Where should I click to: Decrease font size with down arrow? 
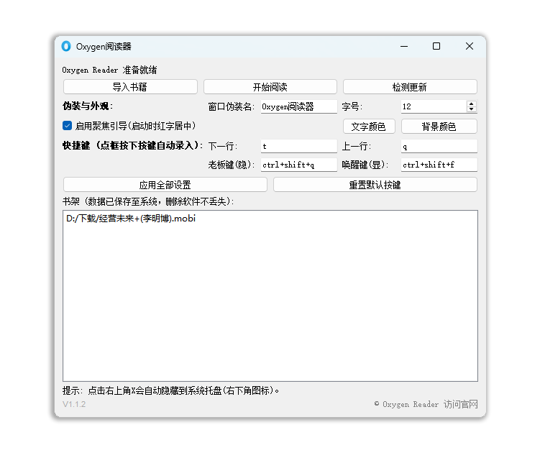pyautogui.click(x=472, y=109)
